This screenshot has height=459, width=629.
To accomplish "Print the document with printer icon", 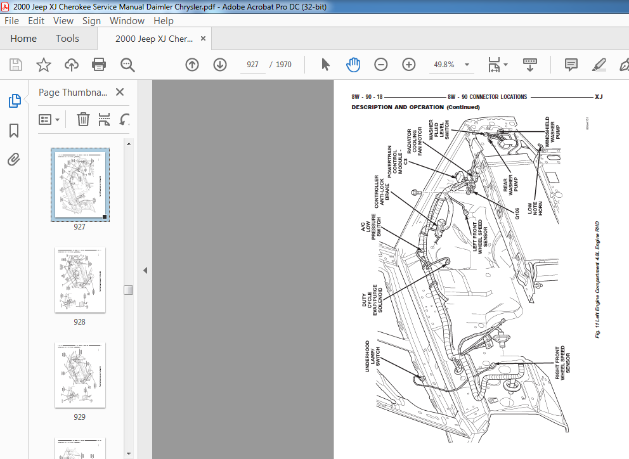I will pyautogui.click(x=99, y=65).
